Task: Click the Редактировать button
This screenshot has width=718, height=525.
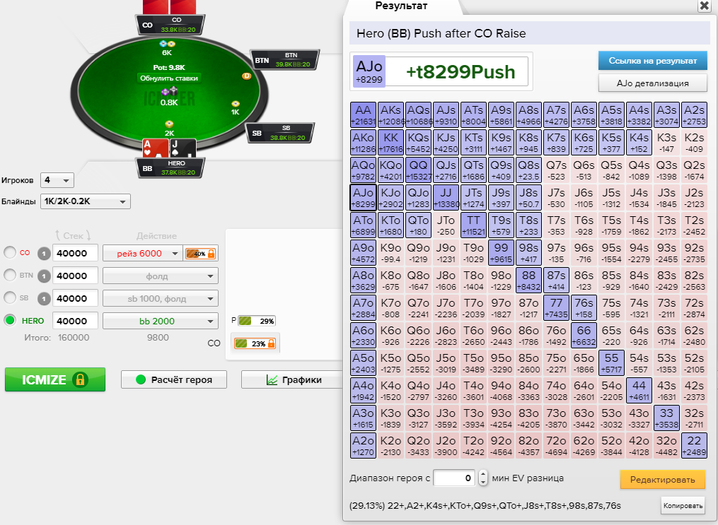Action: pyautogui.click(x=663, y=479)
